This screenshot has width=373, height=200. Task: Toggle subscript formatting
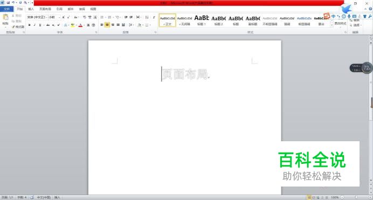pos(53,25)
